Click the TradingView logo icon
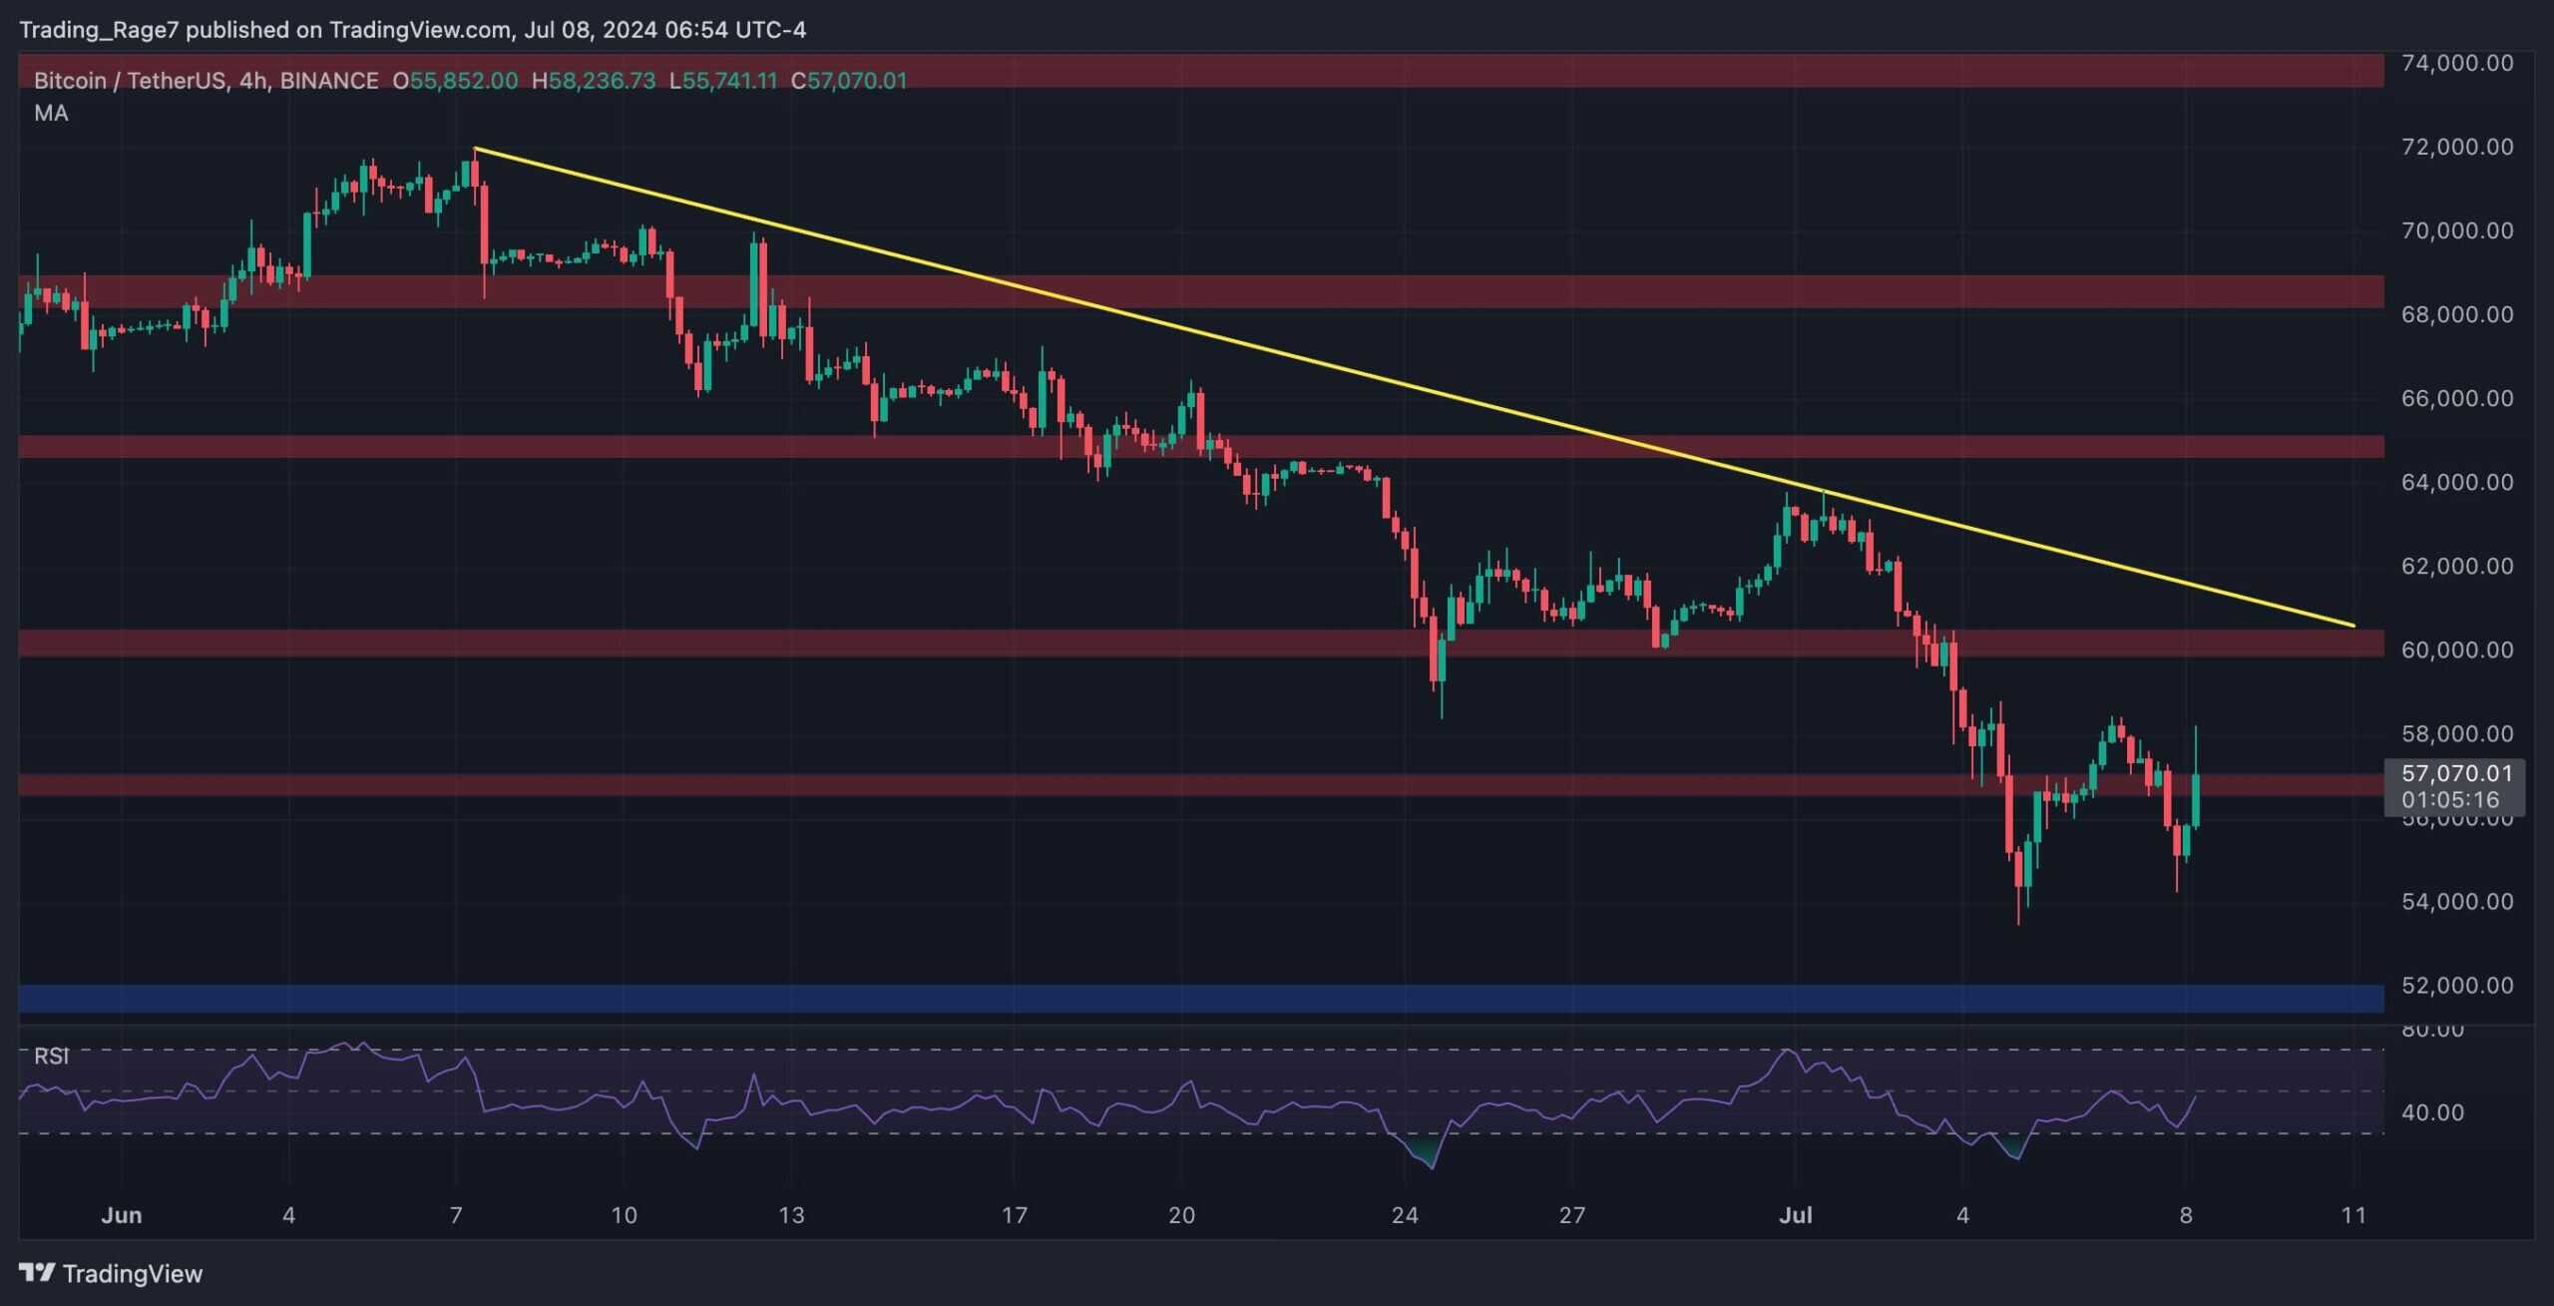This screenshot has height=1306, width=2554. click(37, 1272)
